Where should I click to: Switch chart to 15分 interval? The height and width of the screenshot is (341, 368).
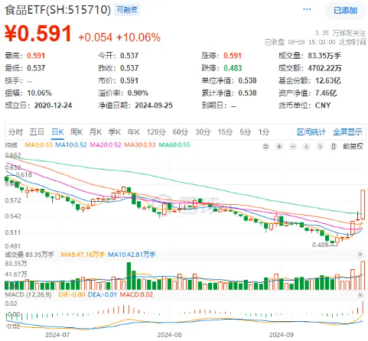pyautogui.click(x=225, y=132)
